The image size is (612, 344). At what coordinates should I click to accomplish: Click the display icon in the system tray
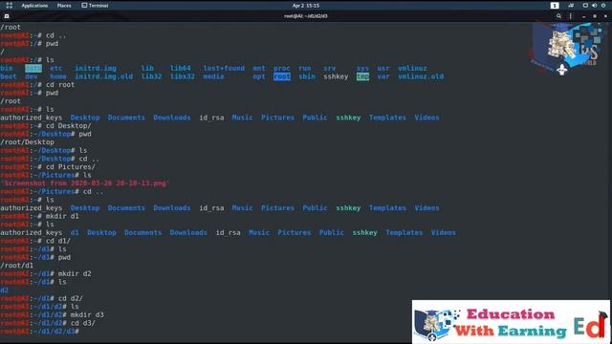585,6
